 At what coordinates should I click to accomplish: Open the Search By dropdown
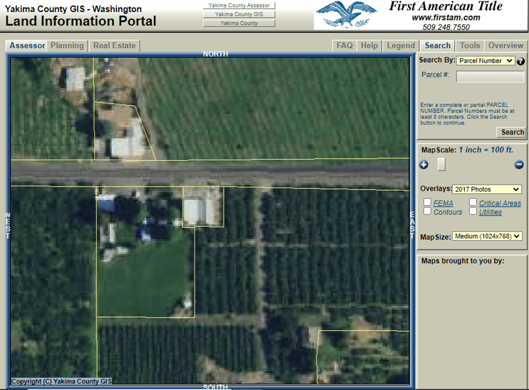[x=485, y=61]
